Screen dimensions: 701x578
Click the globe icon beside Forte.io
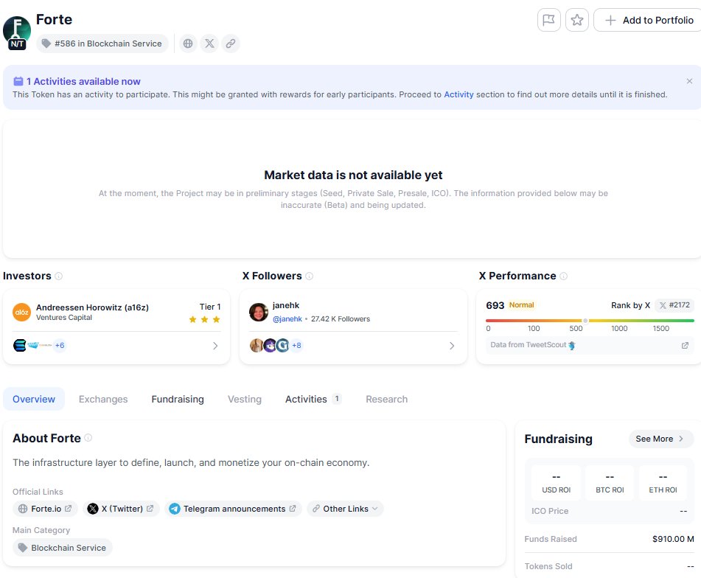coord(23,509)
